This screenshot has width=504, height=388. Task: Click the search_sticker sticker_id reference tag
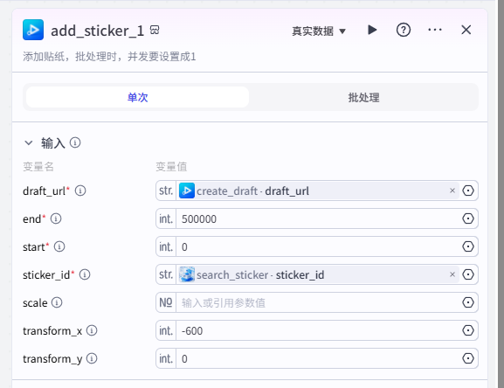tap(318, 275)
